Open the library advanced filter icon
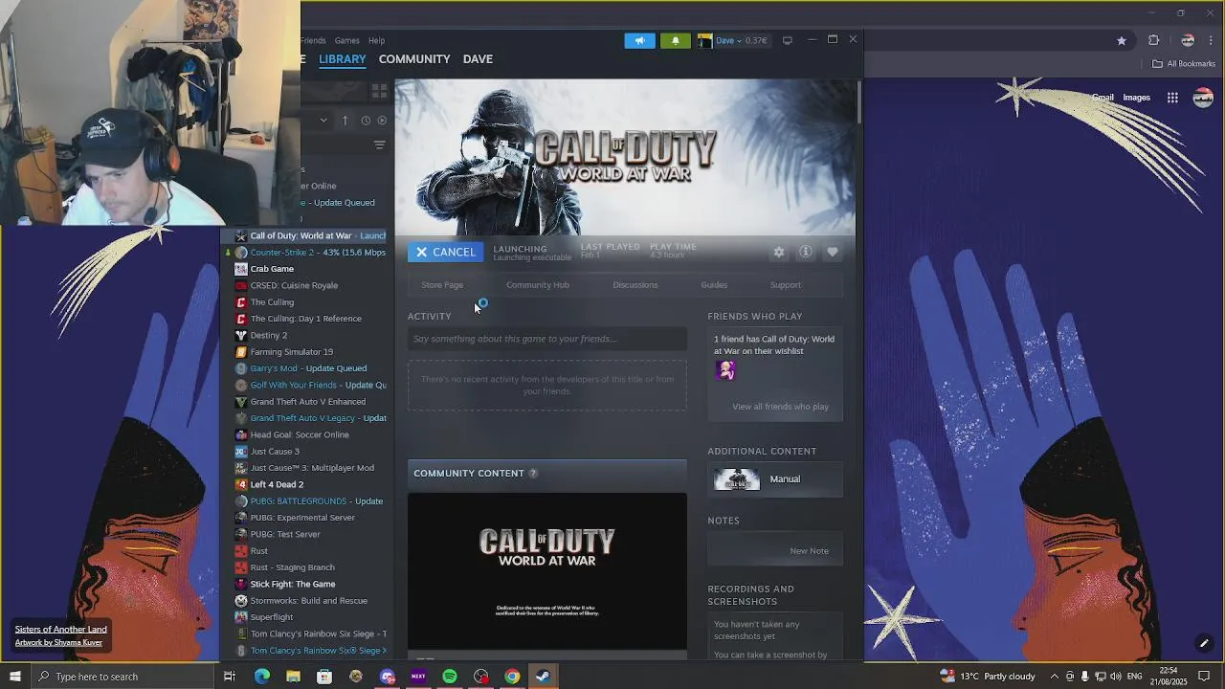This screenshot has width=1225, height=689. click(x=379, y=145)
